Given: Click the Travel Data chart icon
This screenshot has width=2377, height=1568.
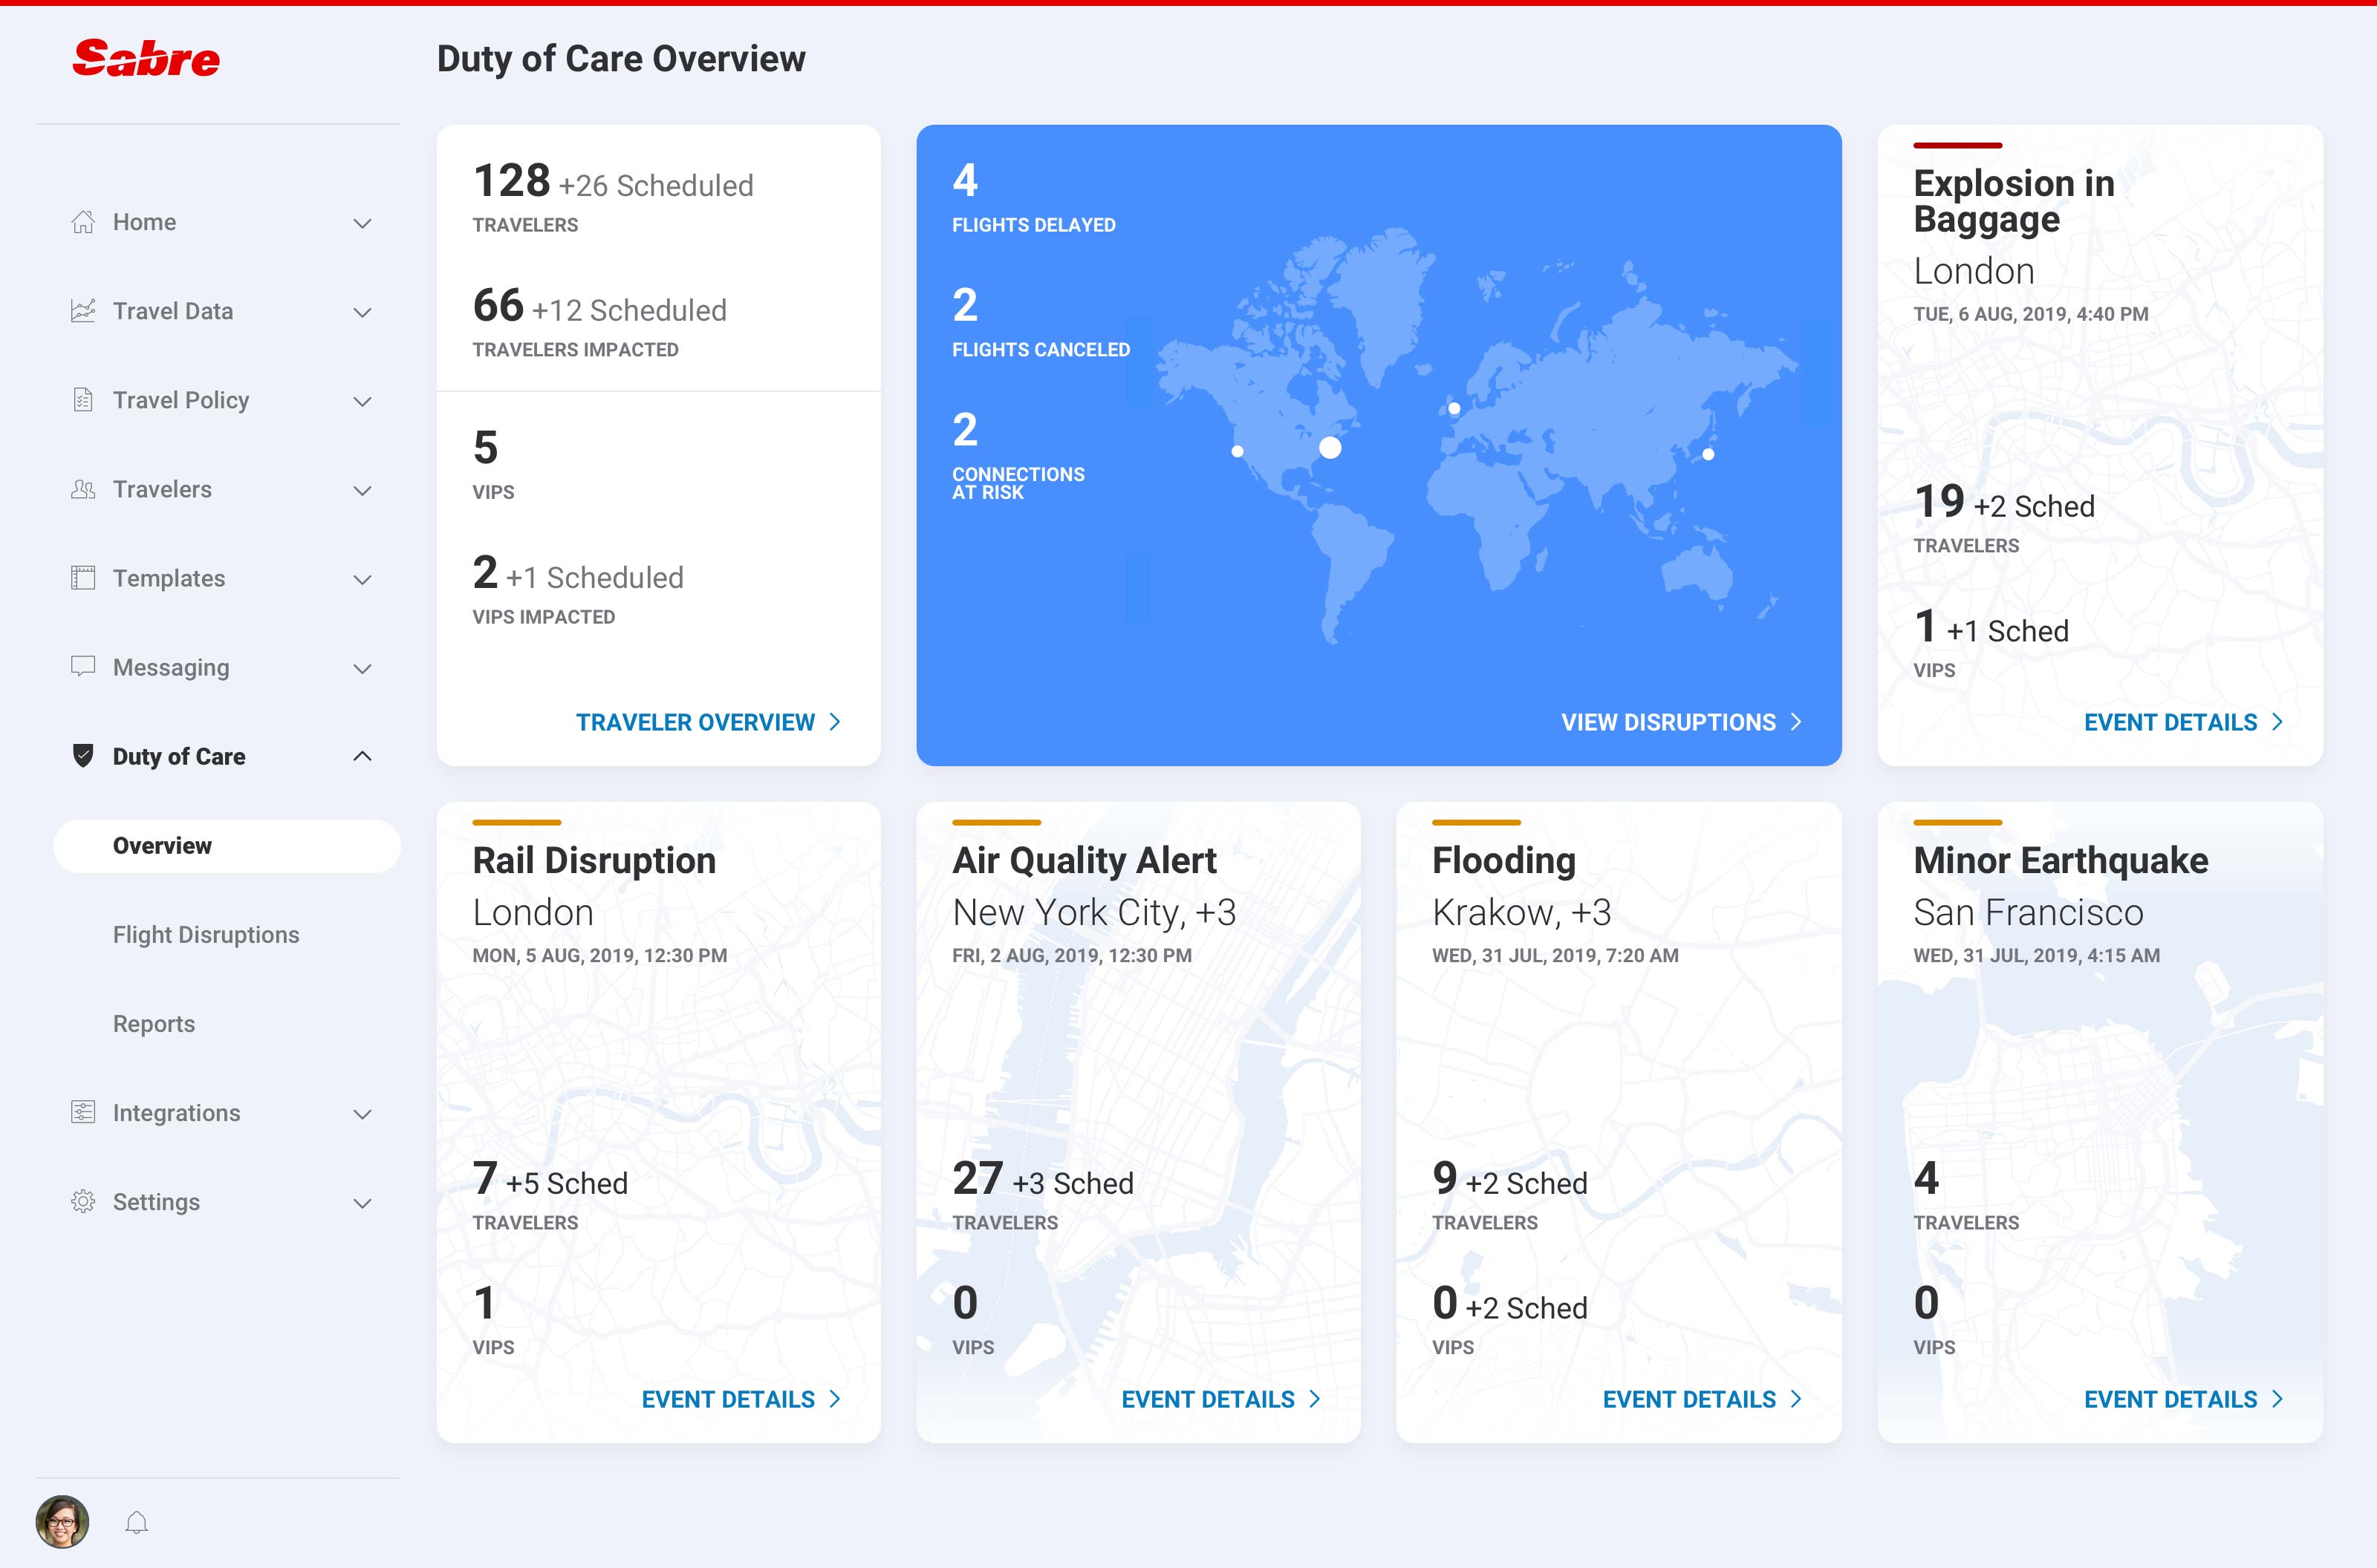Looking at the screenshot, I should click(83, 311).
